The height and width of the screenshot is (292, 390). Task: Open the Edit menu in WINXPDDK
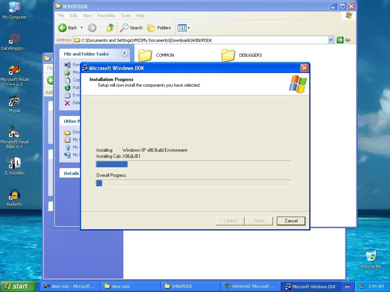pos(74,16)
